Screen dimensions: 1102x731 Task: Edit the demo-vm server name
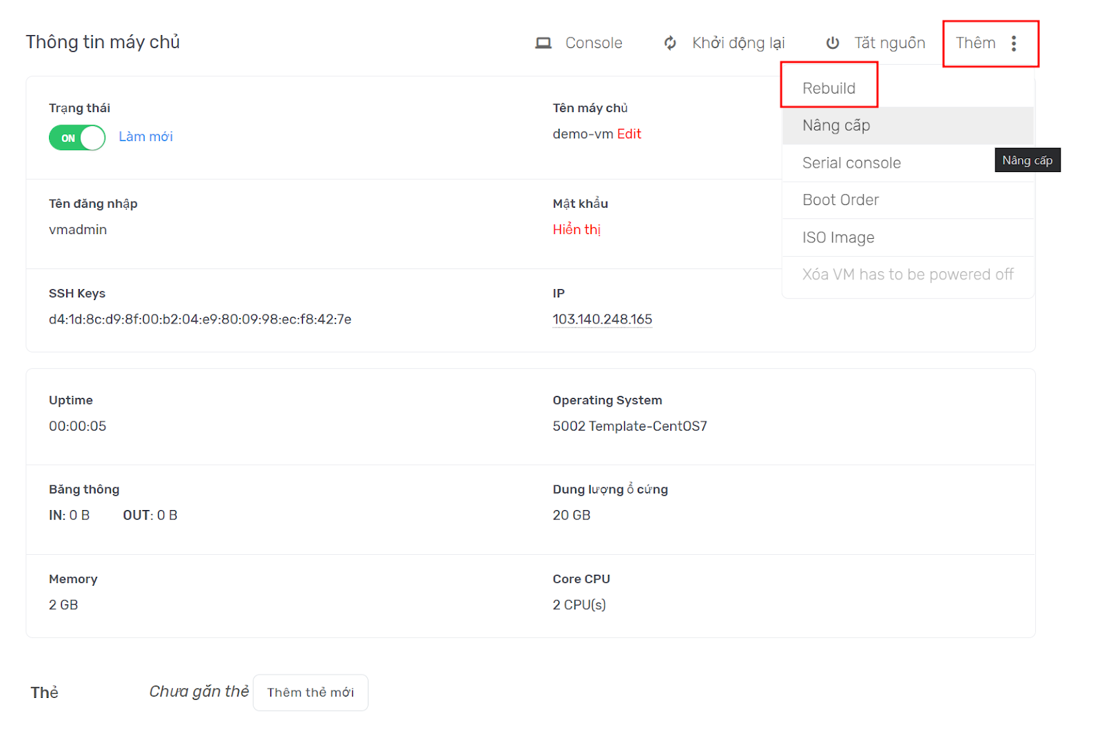point(629,134)
